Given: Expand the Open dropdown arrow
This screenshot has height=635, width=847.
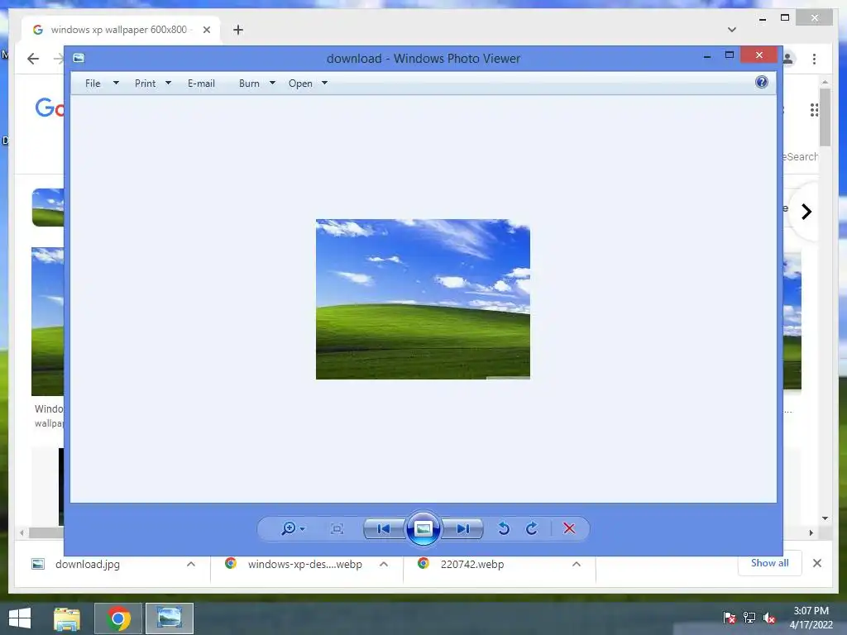Looking at the screenshot, I should (324, 84).
